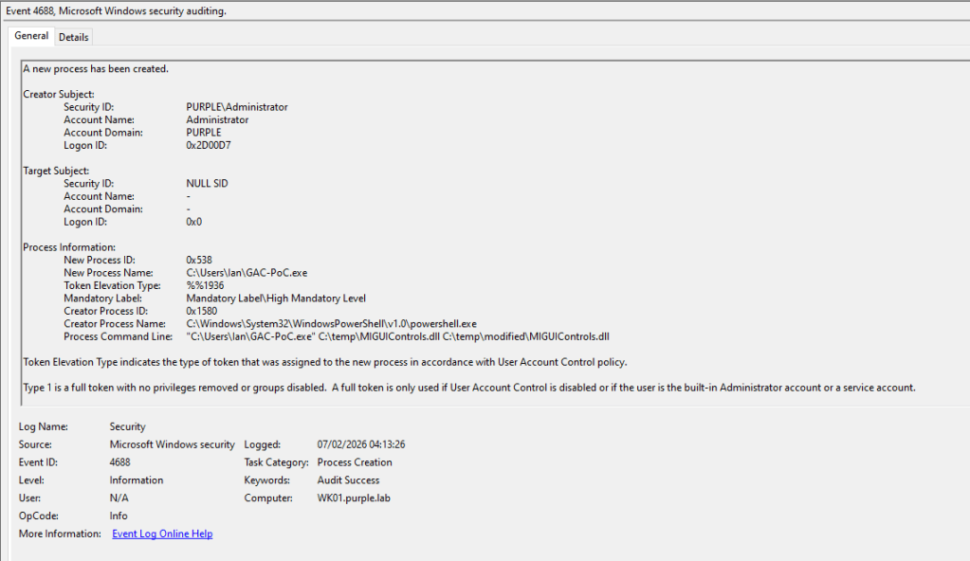The image size is (970, 561).
Task: Click the Level Information field
Action: [137, 480]
